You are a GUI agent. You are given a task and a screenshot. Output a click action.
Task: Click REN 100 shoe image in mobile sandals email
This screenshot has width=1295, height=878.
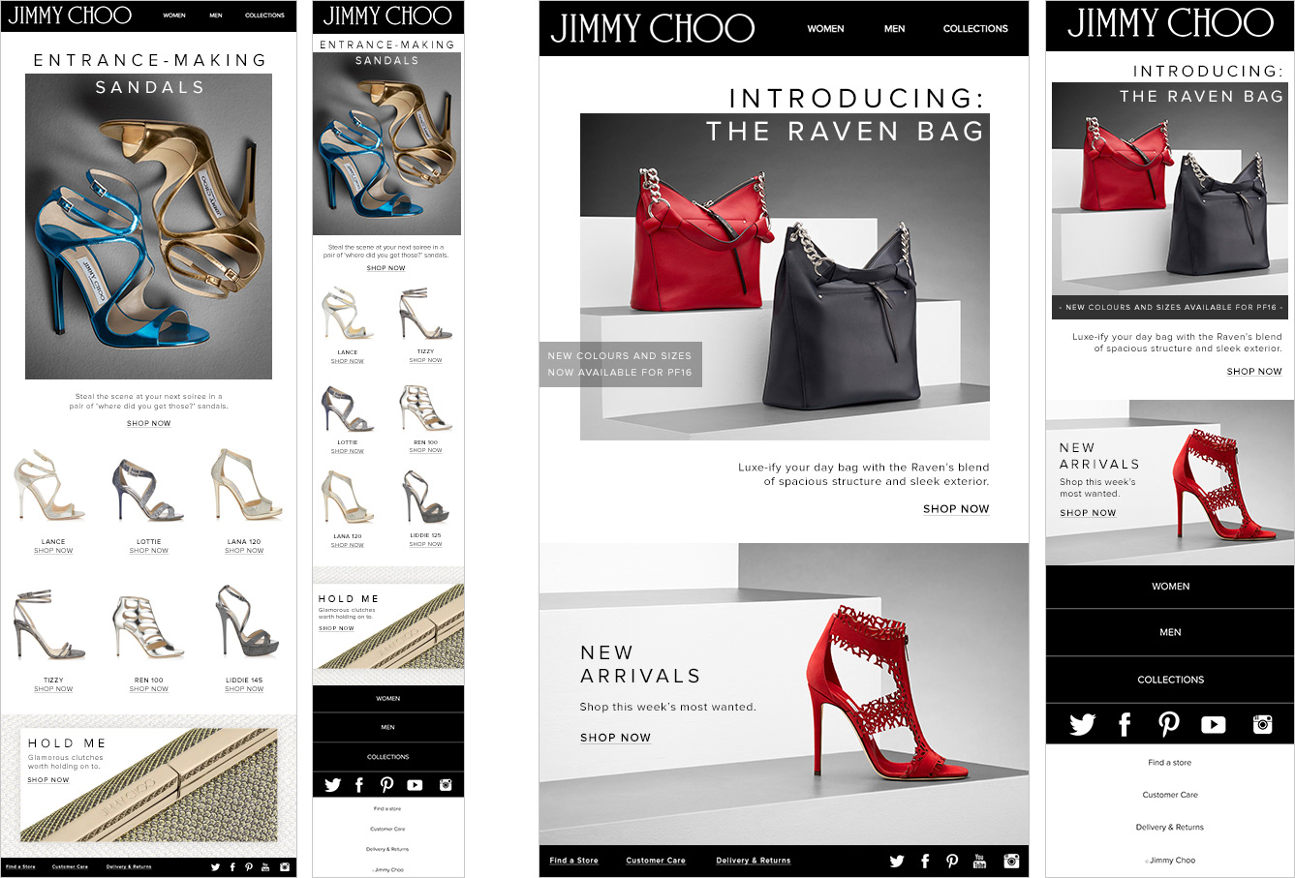tap(425, 409)
